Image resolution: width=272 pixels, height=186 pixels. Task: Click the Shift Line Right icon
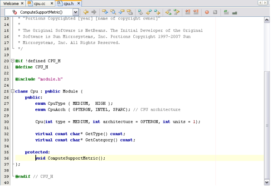pyautogui.click(x=196, y=12)
